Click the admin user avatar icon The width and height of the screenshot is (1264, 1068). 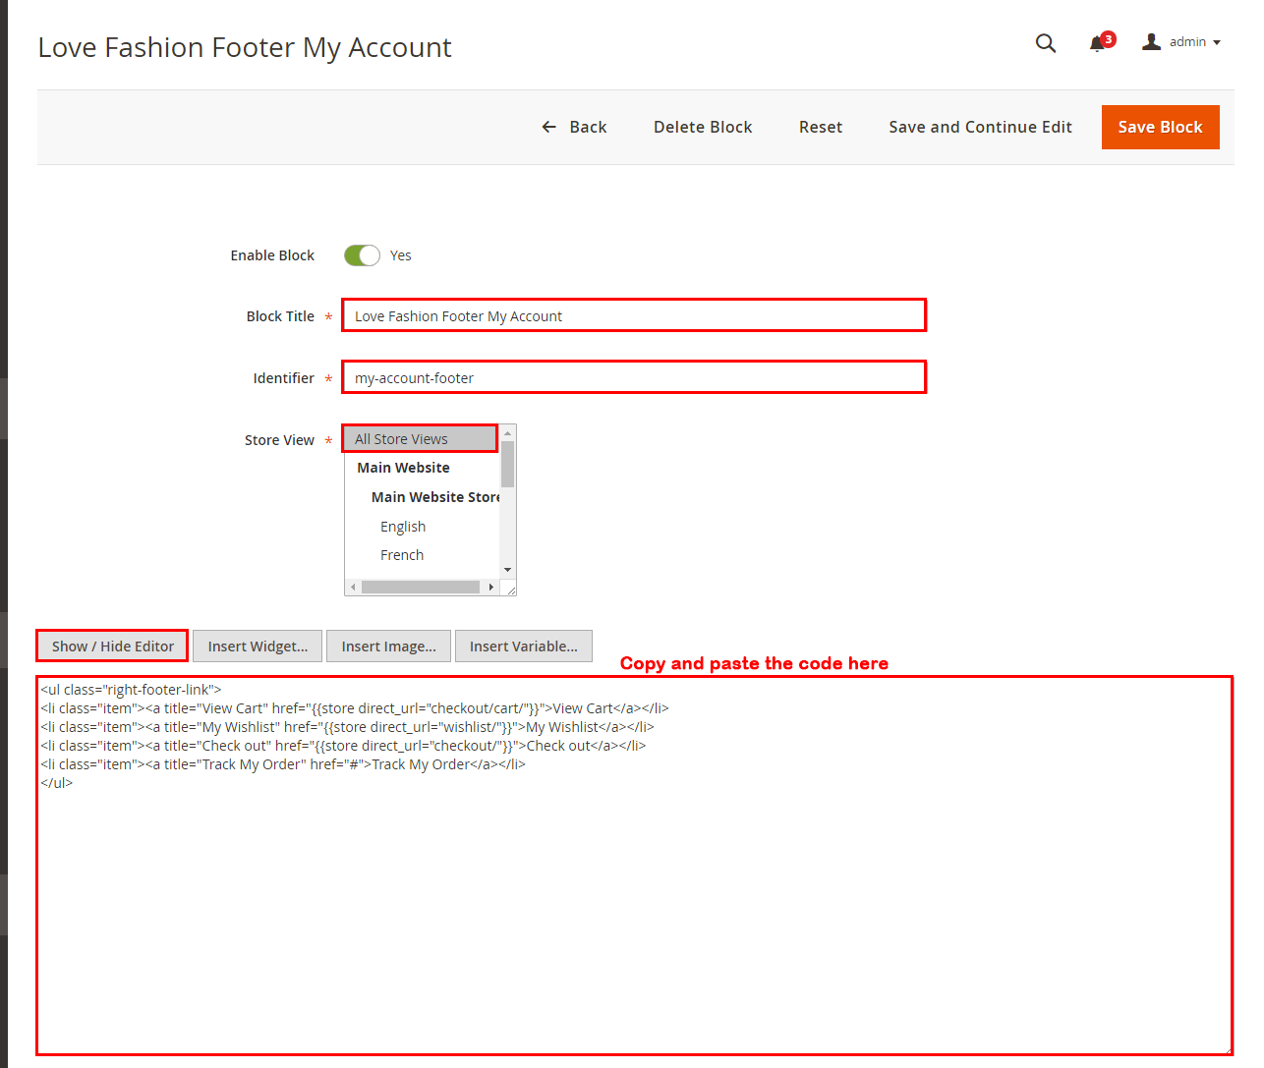1151,42
